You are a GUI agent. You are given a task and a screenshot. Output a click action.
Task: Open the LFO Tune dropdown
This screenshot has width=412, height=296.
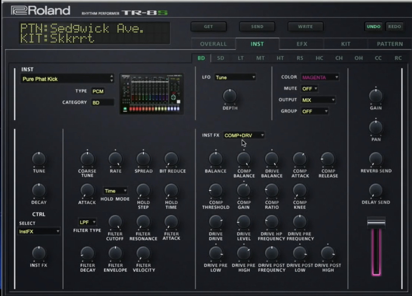[235, 77]
